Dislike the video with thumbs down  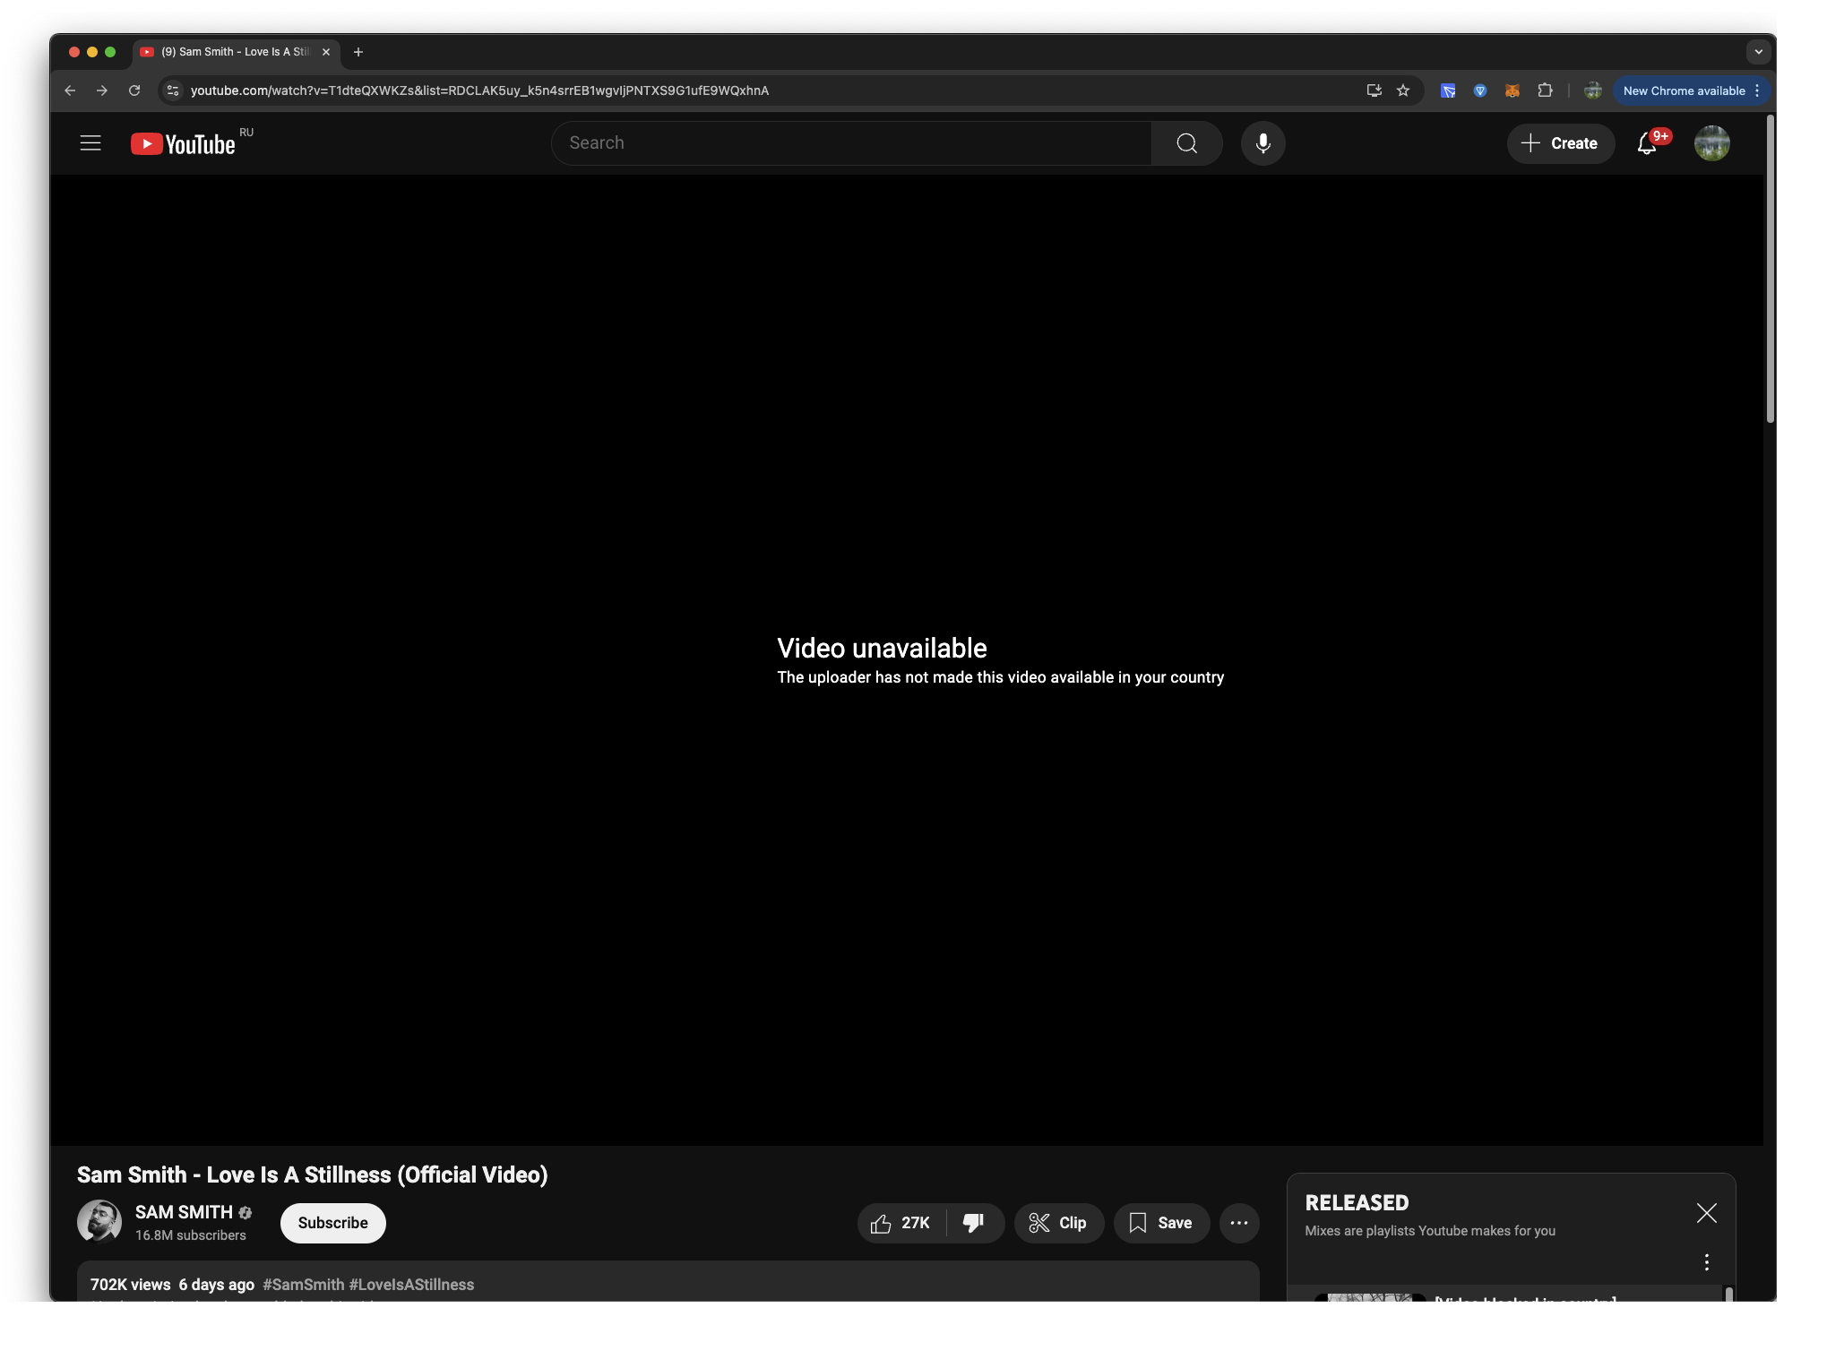click(x=974, y=1223)
